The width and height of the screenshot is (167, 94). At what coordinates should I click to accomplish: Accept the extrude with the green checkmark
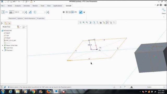(x=81, y=12)
